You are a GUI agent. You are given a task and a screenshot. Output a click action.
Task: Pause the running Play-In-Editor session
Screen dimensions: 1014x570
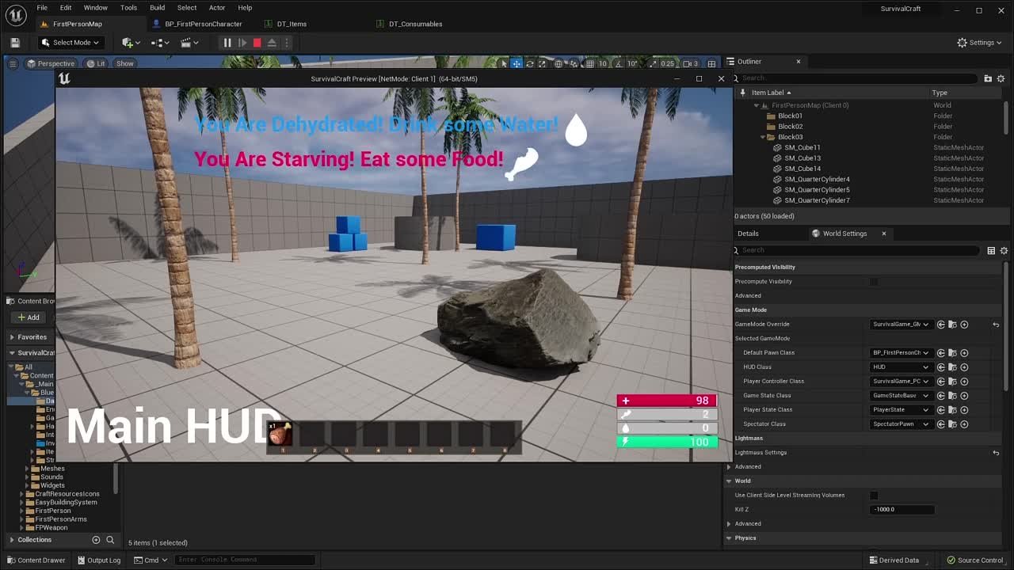click(x=227, y=43)
